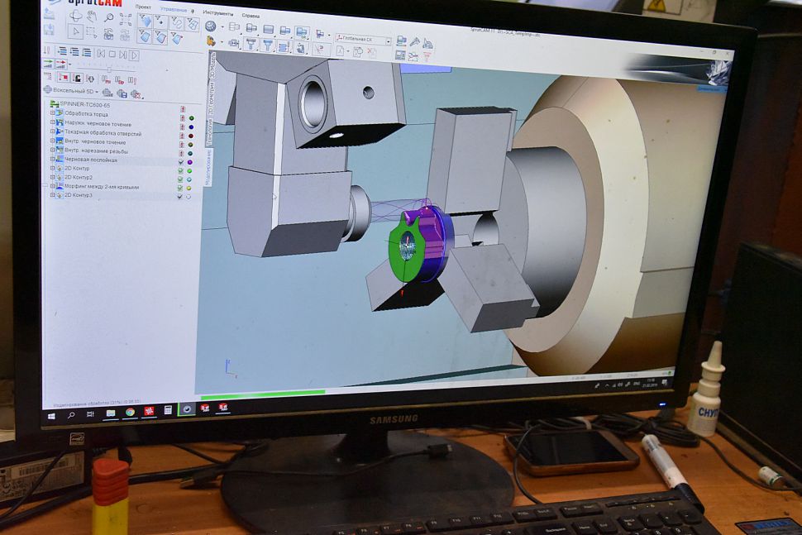
Task: Open Calculator from the taskbar
Action: coord(168,410)
